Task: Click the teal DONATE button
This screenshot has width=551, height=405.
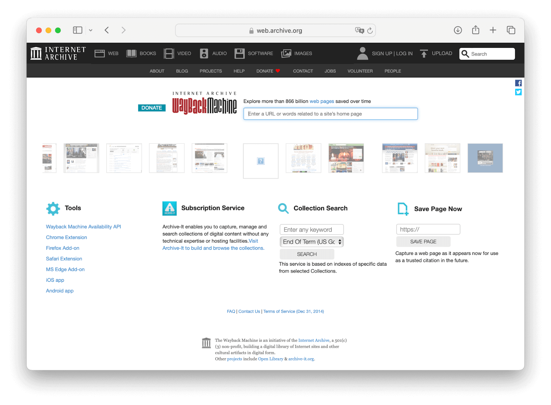Action: click(x=152, y=108)
